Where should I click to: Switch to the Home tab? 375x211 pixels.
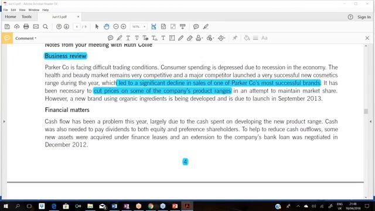click(11, 17)
